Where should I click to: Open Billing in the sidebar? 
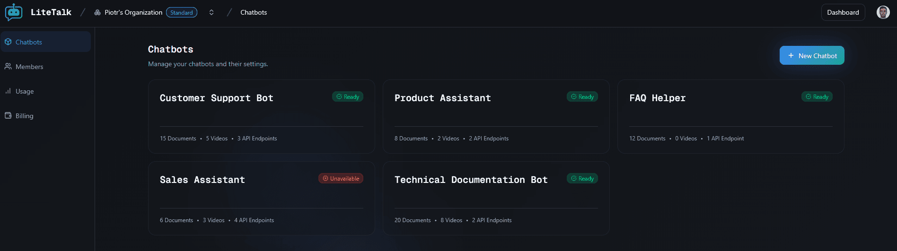click(46, 116)
